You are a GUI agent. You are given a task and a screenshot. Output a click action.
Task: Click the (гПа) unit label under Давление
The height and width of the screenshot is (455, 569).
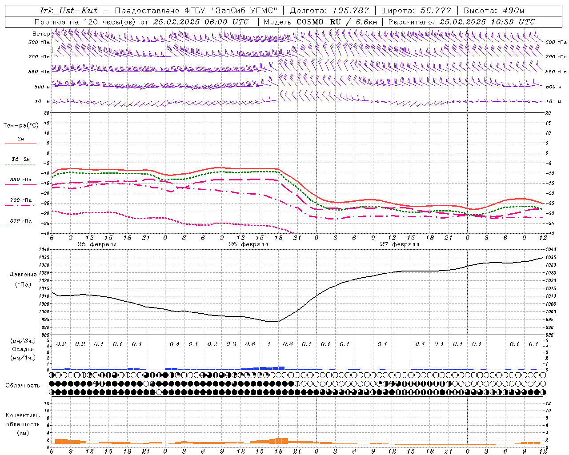[x=23, y=284]
